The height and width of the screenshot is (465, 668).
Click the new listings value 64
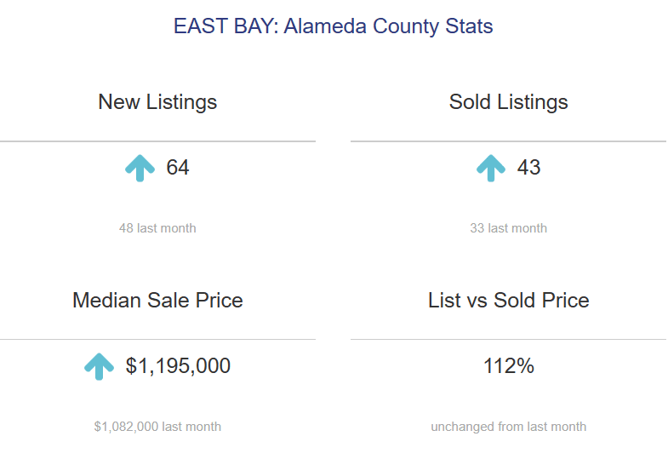(x=178, y=168)
